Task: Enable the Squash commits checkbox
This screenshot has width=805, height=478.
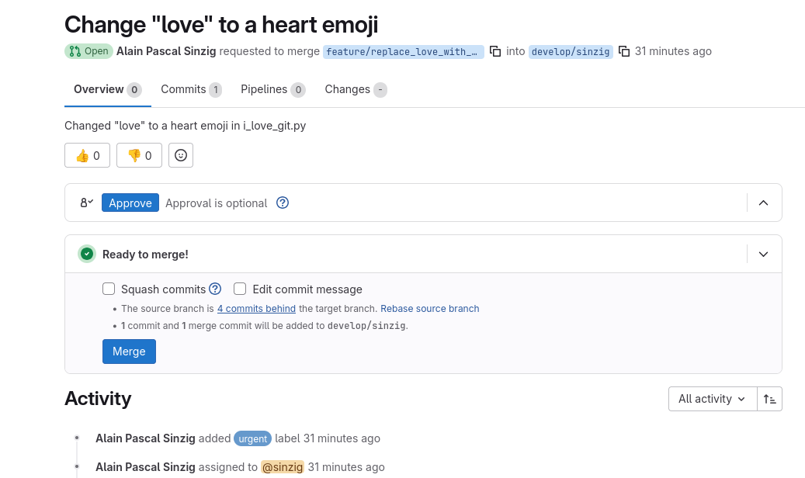Action: (x=109, y=289)
